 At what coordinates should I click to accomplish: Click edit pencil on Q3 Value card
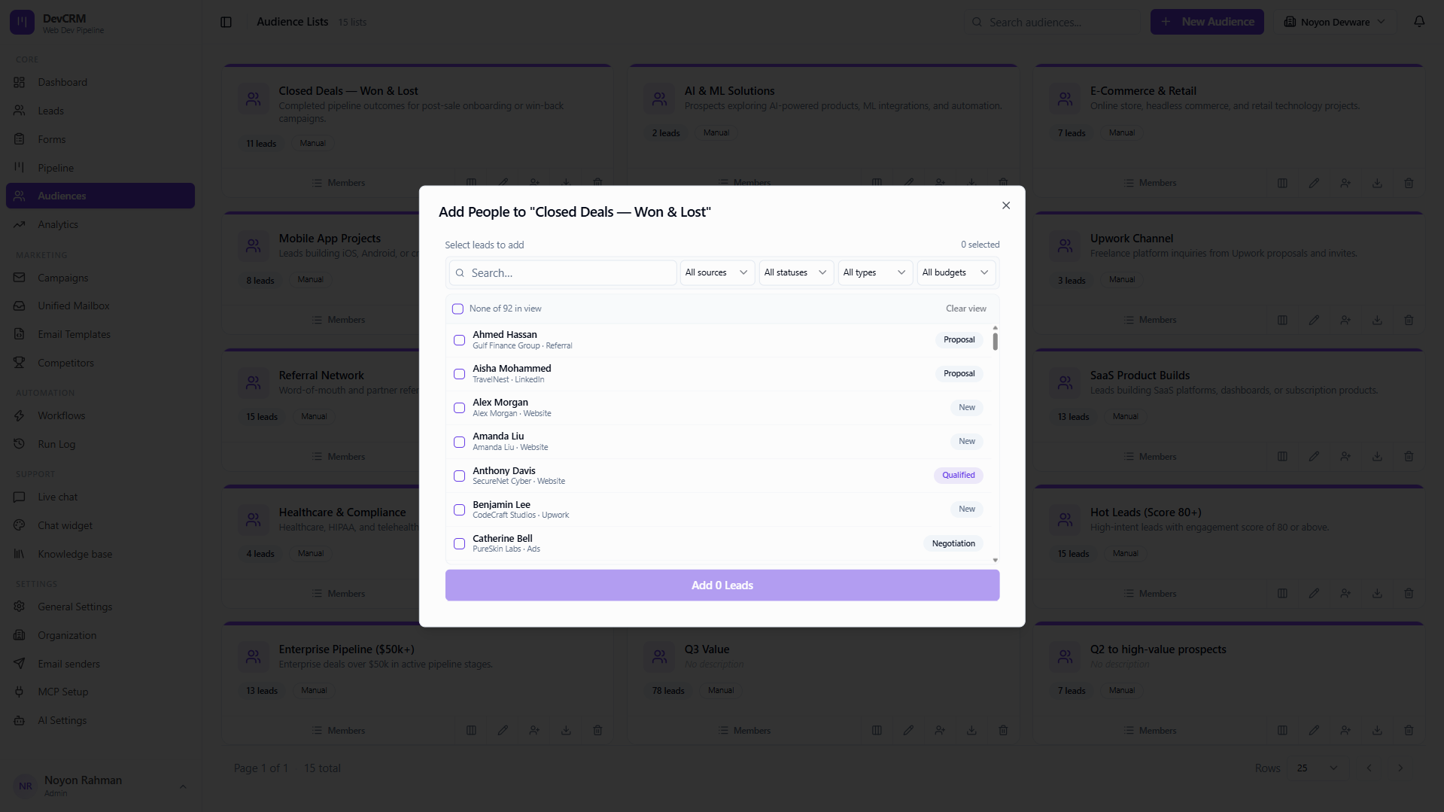tap(908, 731)
